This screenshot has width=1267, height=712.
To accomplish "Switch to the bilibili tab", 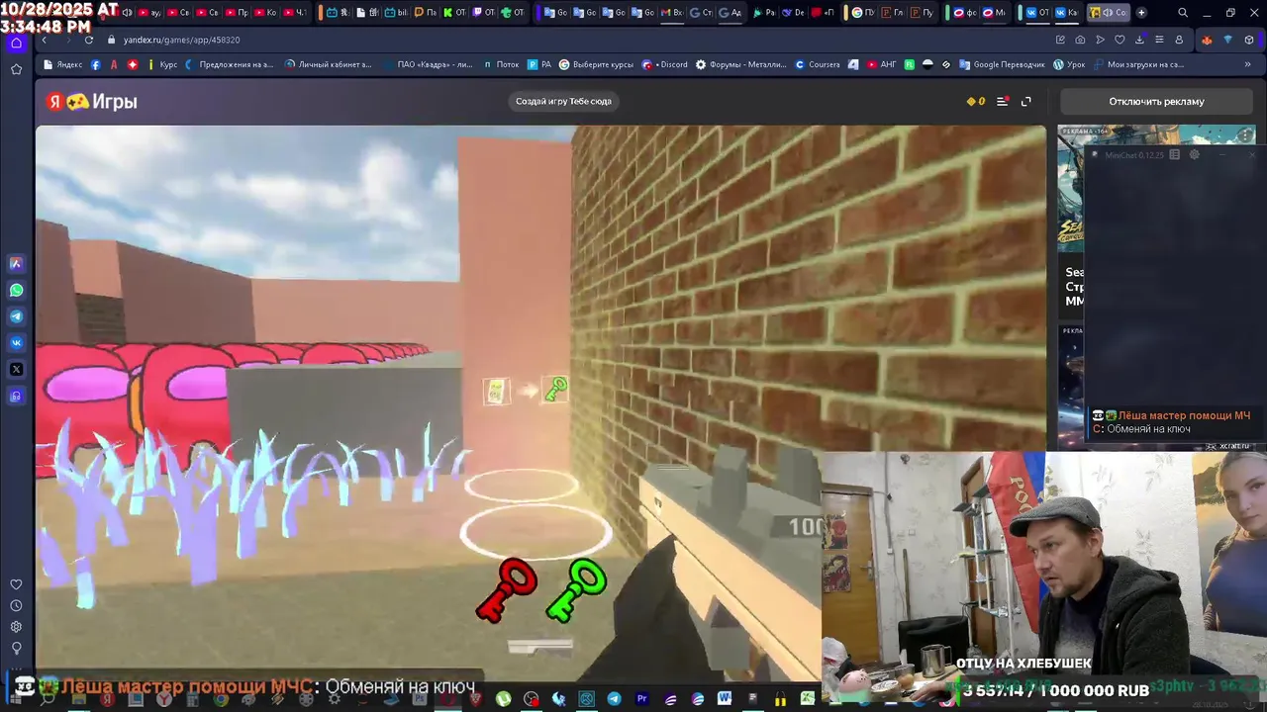I will pos(394,13).
